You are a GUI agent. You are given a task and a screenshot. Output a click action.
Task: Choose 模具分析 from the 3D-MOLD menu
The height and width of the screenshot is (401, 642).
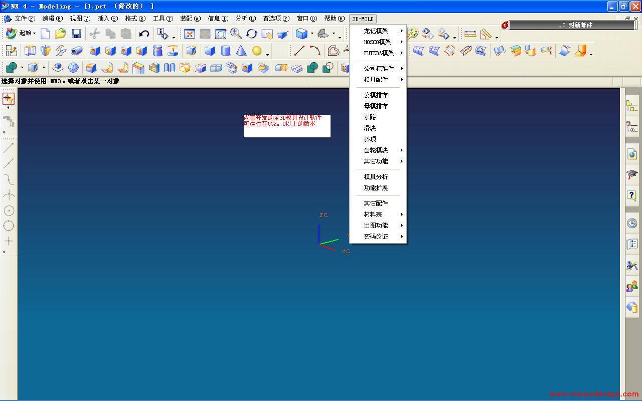378,176
